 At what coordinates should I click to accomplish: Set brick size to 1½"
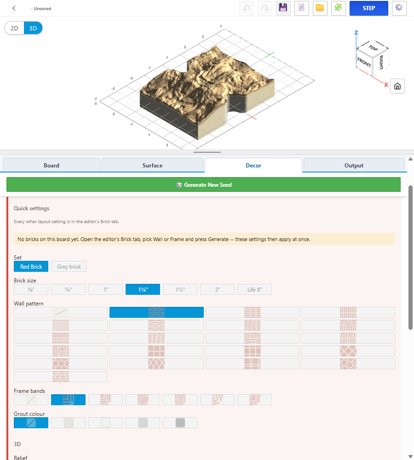coord(180,289)
